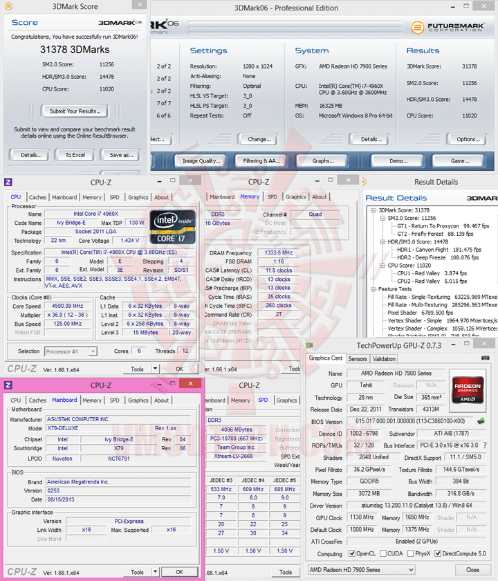Image resolution: width=498 pixels, height=581 pixels.
Task: Open the SPD tab in the CPU-Z processor window
Action: click(115, 197)
